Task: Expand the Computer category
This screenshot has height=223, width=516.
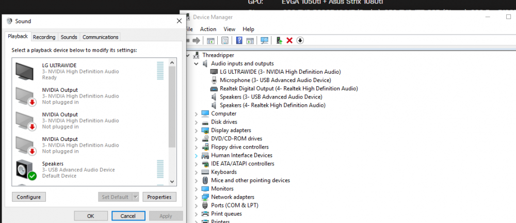Action: [x=196, y=114]
